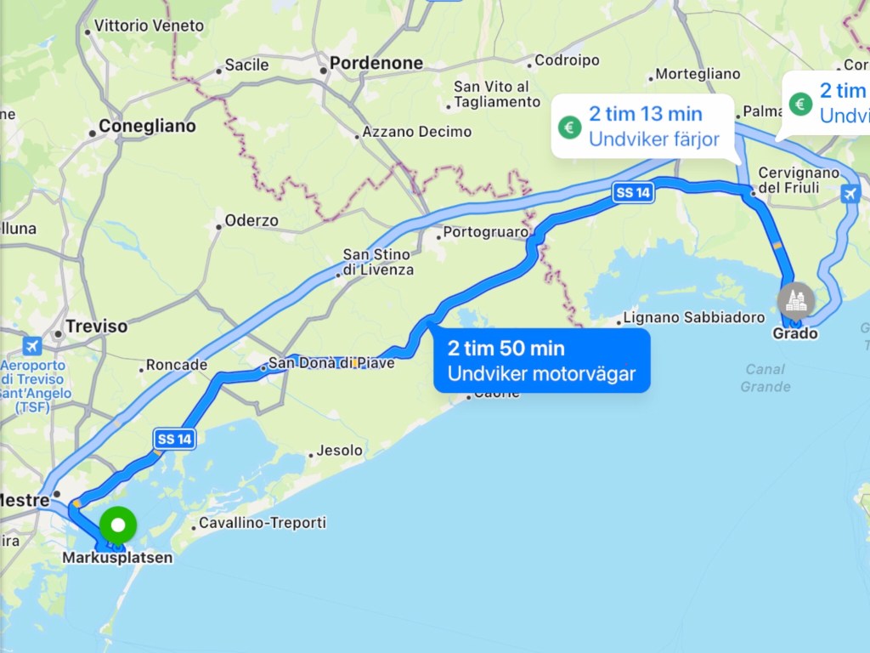Screen dimensions: 870x653
Task: Tap the gray Grado destination pin
Action: click(795, 302)
